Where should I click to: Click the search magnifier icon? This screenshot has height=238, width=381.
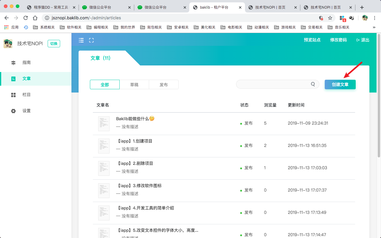coord(313,84)
